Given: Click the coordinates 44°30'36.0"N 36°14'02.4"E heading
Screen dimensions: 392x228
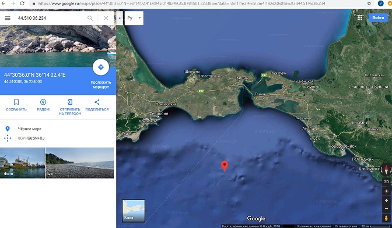Looking at the screenshot, I should pyautogui.click(x=35, y=75).
